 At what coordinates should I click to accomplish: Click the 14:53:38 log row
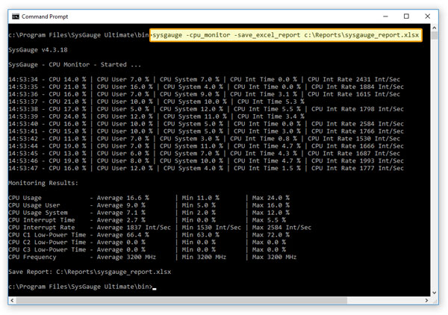coord(206,109)
